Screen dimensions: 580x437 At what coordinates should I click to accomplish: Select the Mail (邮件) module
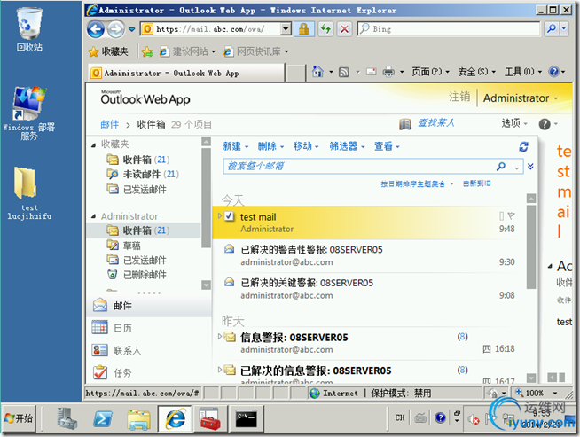click(149, 306)
